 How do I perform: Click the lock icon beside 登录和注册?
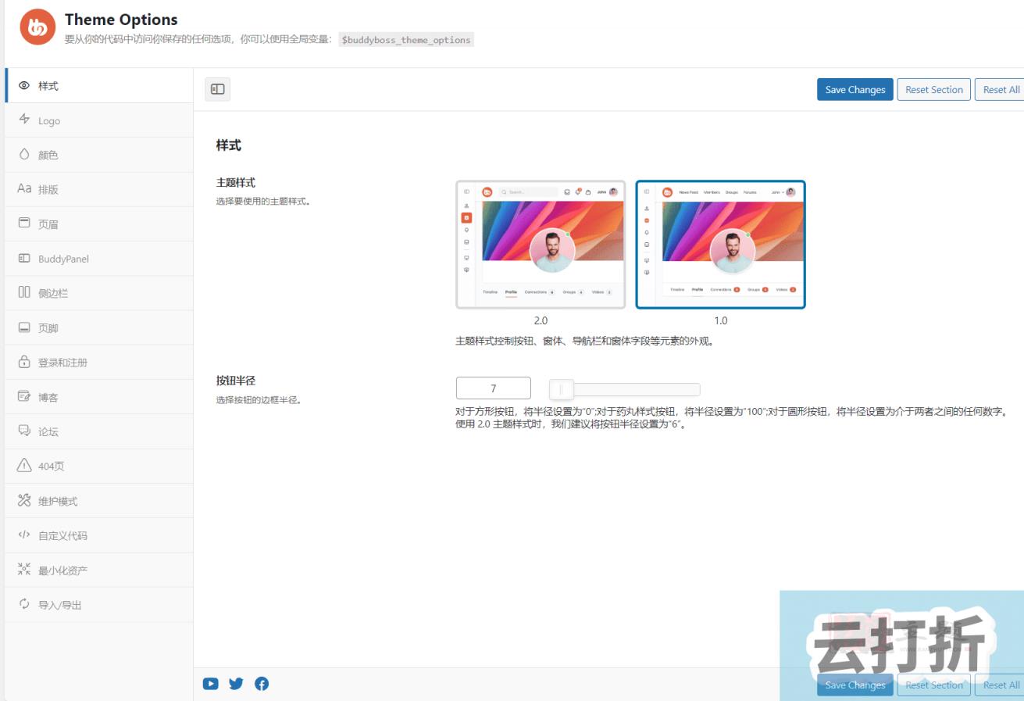(24, 362)
